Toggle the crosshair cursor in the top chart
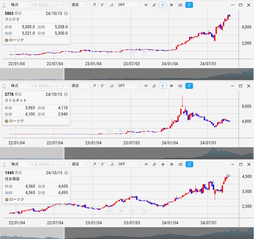This screenshot has width=254, height=239. (x=163, y=5)
